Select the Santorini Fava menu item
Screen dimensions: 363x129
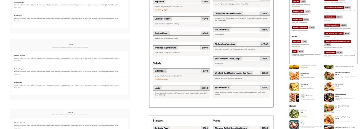tap(161, 128)
